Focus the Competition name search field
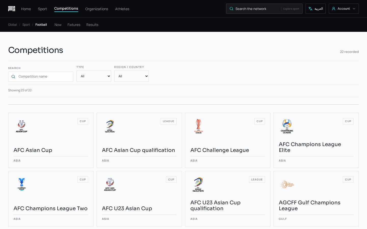 tap(41, 77)
